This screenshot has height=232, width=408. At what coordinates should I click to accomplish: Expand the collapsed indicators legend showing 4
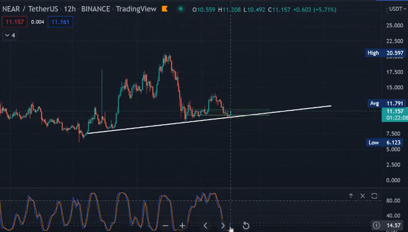(9, 35)
